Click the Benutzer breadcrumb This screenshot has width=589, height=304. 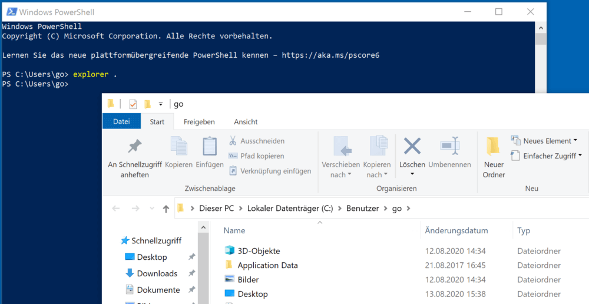362,209
